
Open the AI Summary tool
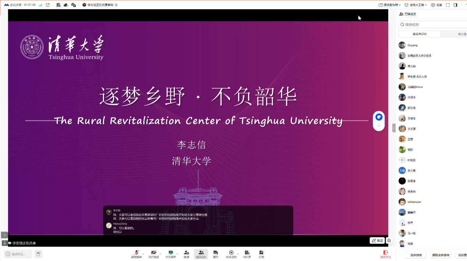[247, 254]
